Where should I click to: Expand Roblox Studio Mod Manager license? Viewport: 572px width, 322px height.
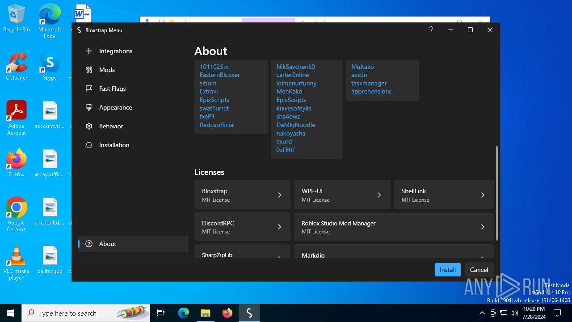(x=394, y=227)
